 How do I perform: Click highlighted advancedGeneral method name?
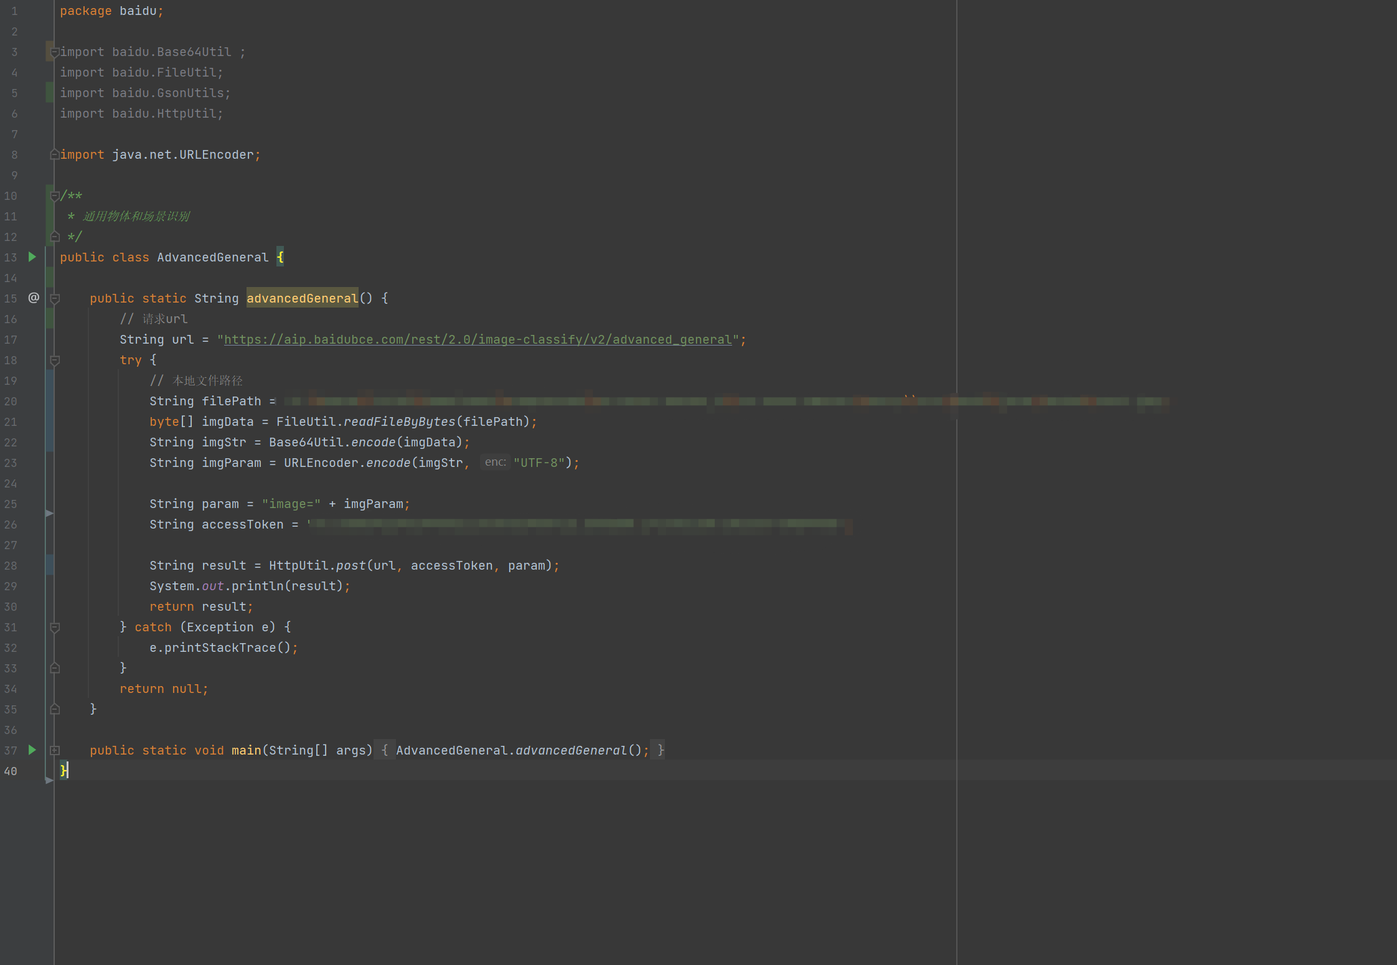tap(302, 299)
